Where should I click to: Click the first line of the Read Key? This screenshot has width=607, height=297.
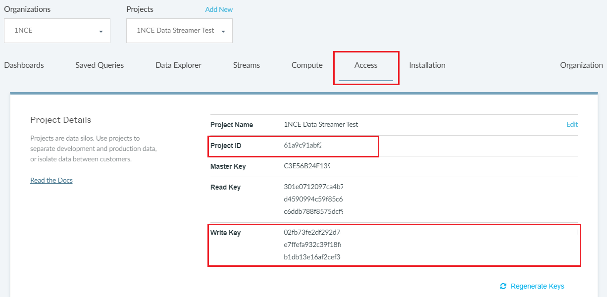pyautogui.click(x=313, y=187)
